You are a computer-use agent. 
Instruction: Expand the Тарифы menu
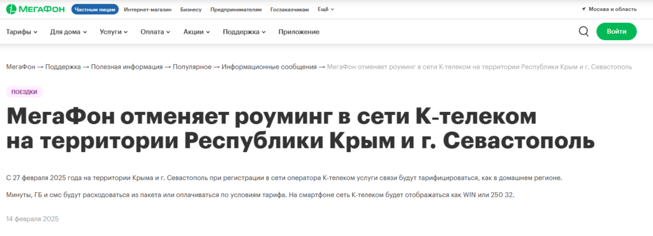[x=22, y=32]
